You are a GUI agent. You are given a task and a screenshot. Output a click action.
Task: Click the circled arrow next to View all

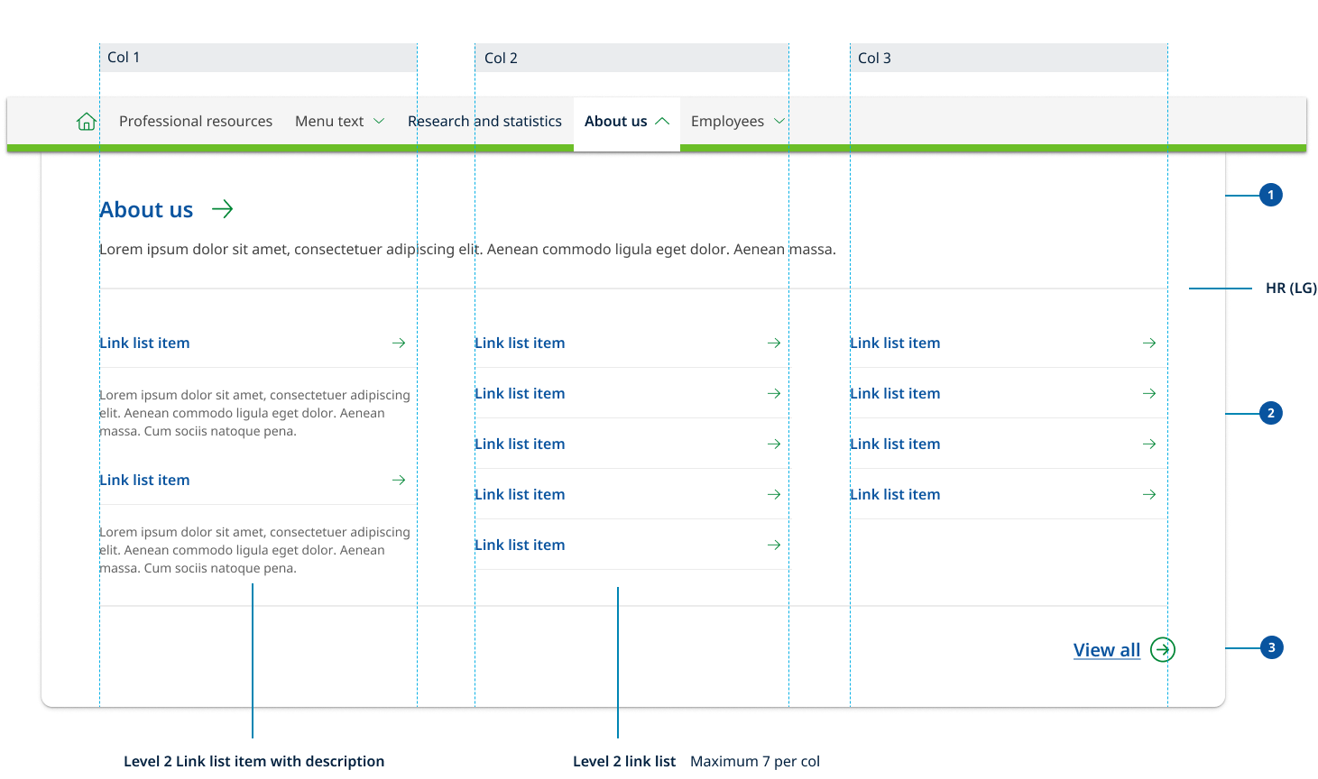coord(1163,649)
